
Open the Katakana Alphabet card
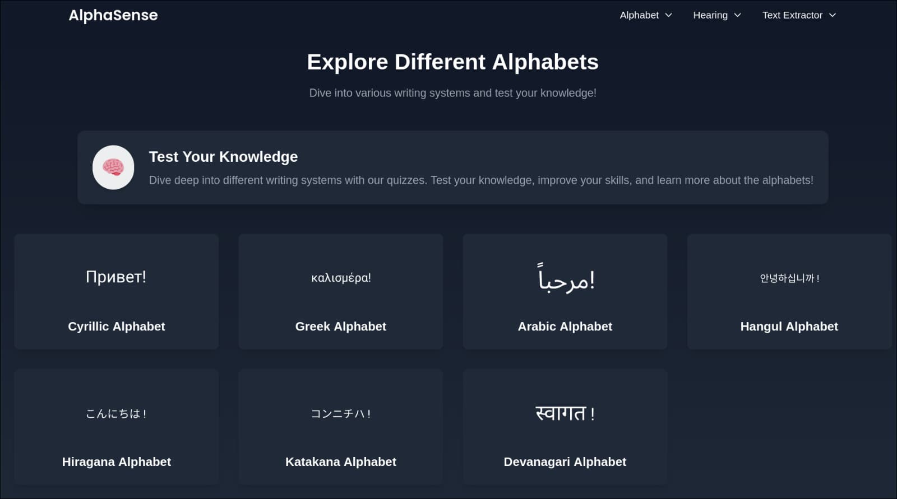pos(341,427)
